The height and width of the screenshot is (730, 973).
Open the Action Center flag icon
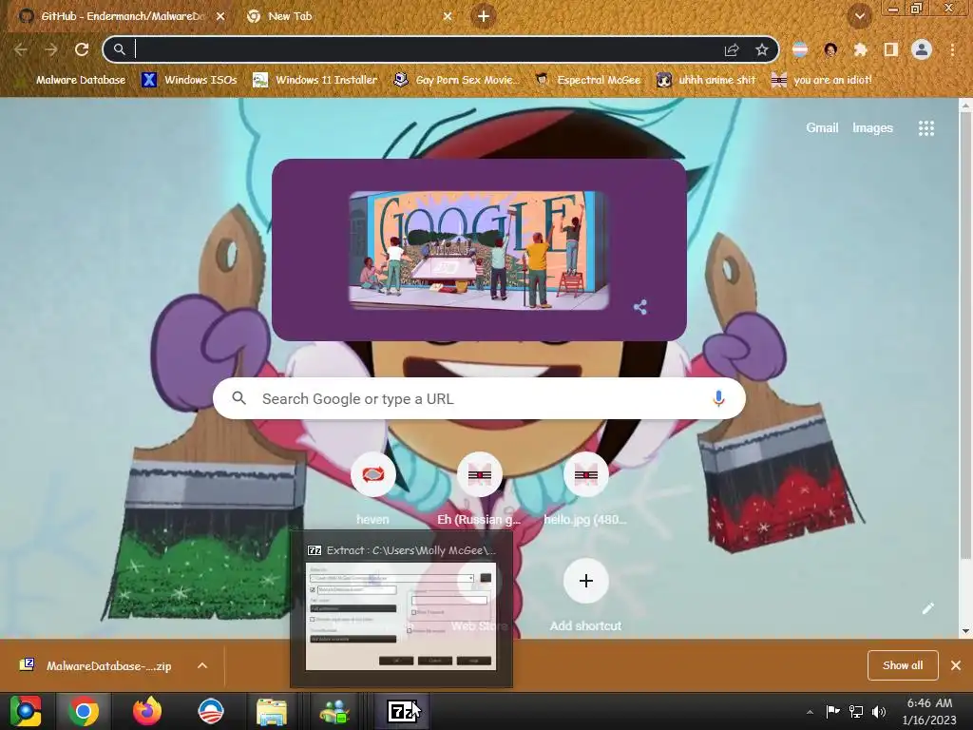pos(832,711)
